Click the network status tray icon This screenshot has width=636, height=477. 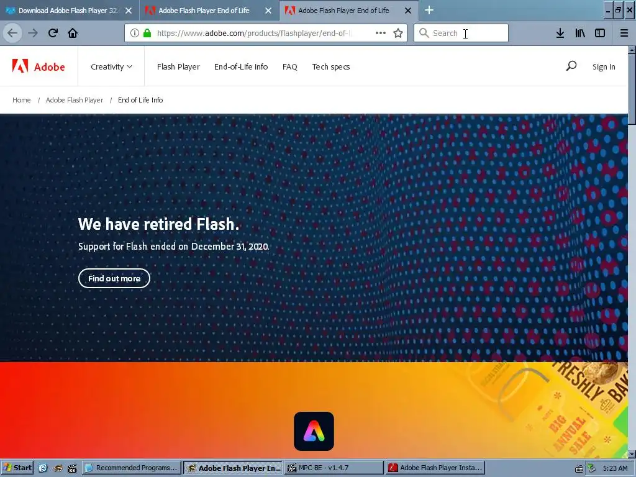[591, 468]
